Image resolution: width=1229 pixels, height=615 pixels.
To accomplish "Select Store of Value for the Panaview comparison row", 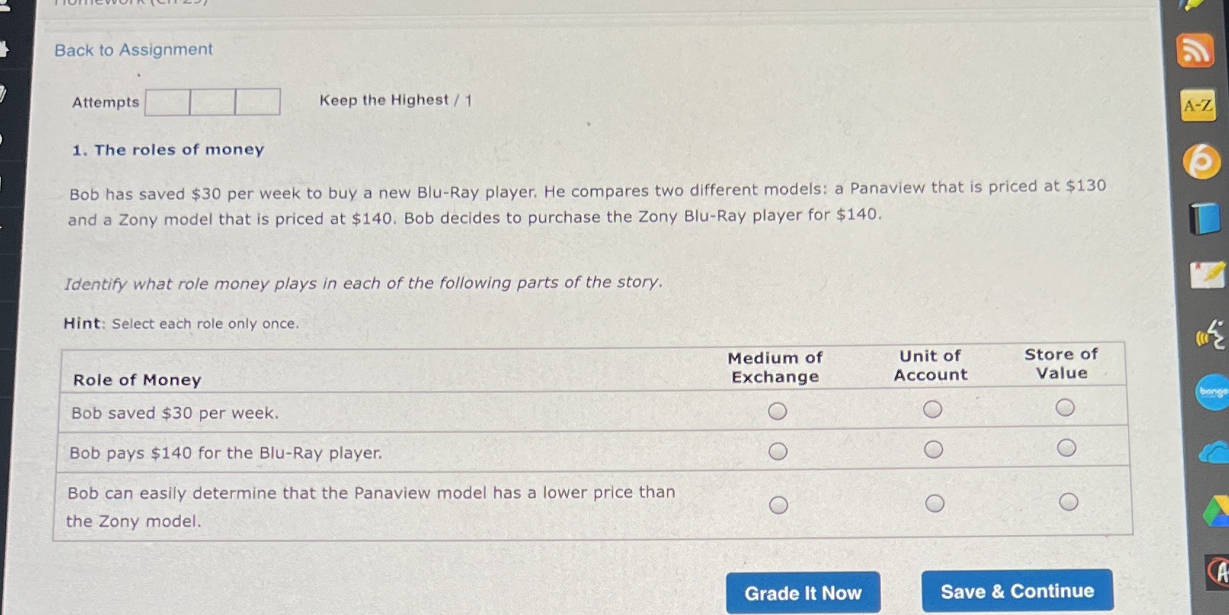I will 1067,501.
